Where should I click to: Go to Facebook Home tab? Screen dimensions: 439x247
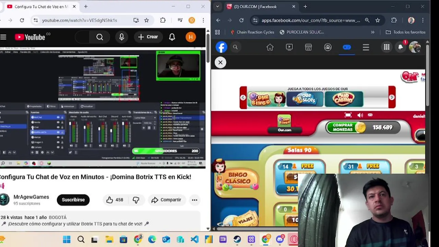270,47
